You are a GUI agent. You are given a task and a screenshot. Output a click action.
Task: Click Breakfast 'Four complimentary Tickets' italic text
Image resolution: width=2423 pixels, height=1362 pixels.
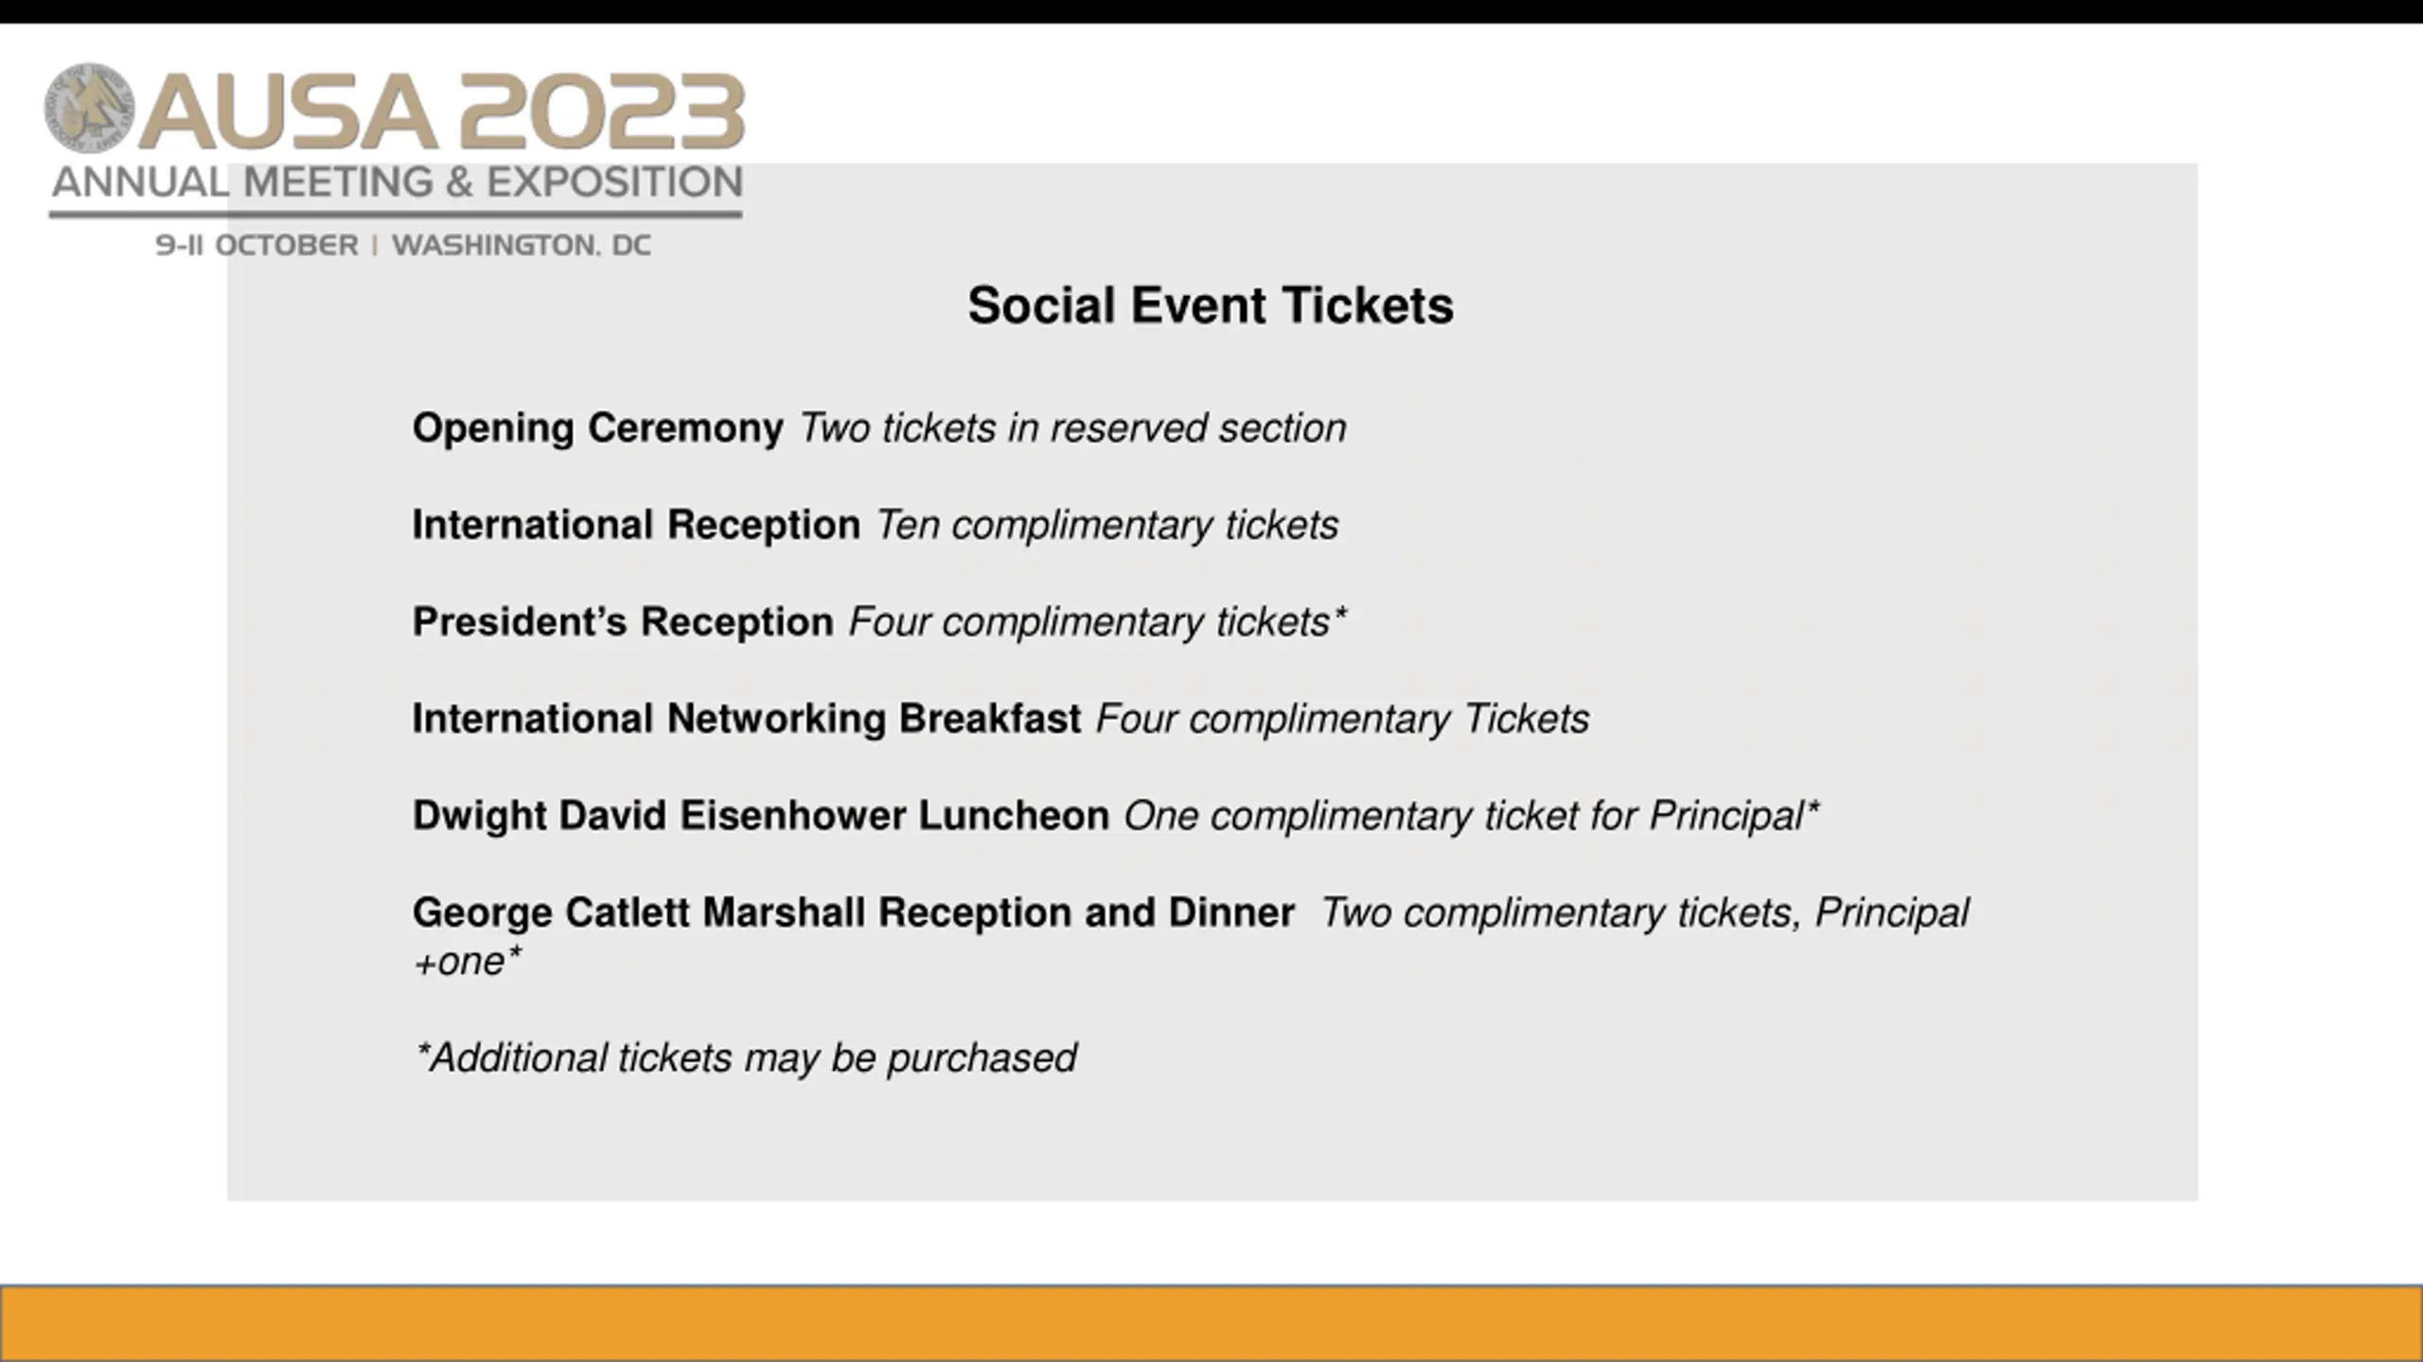pyautogui.click(x=1343, y=719)
